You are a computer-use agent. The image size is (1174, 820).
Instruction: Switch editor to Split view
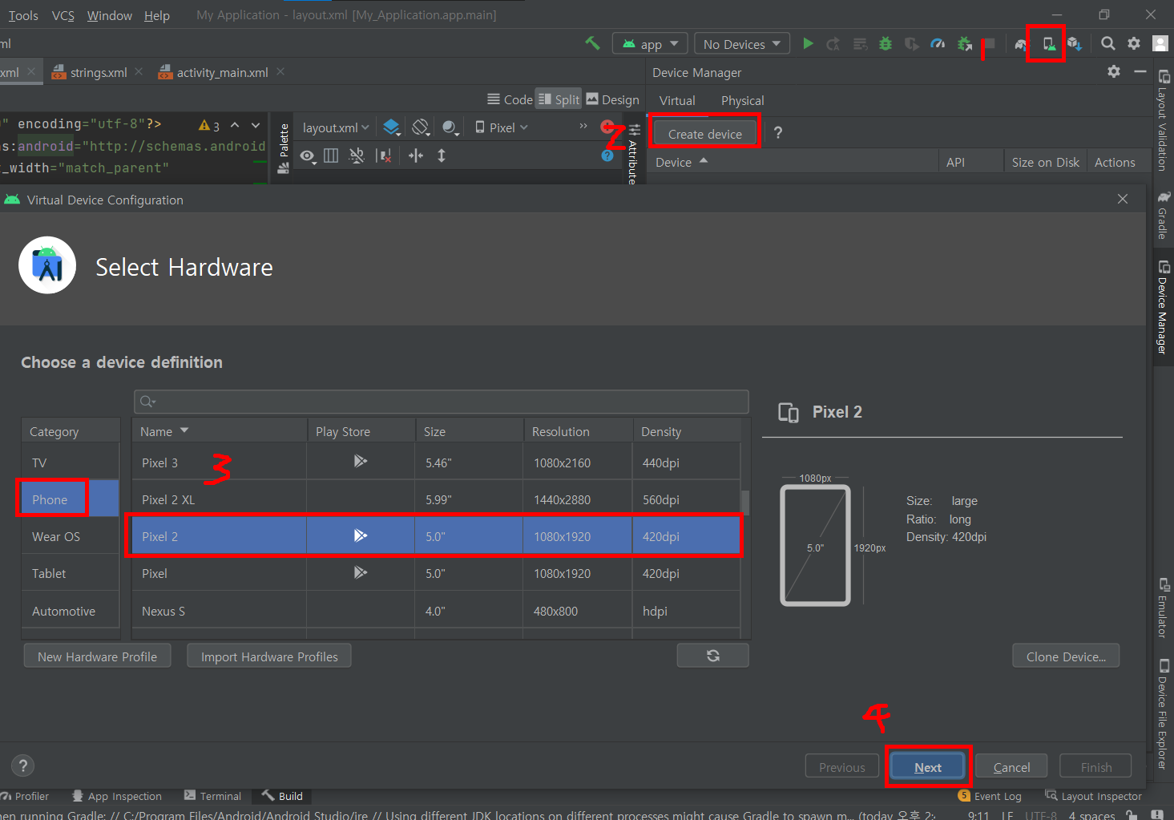click(559, 99)
